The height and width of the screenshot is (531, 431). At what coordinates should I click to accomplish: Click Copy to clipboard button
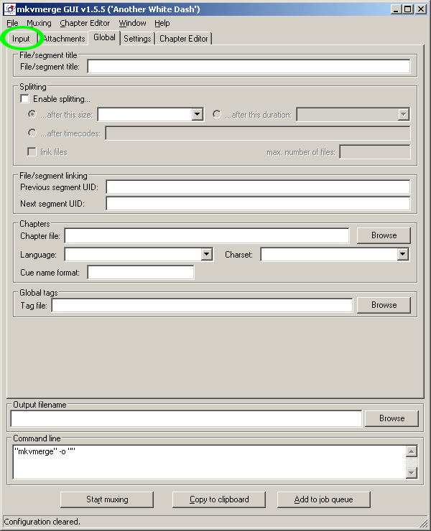pos(219,499)
